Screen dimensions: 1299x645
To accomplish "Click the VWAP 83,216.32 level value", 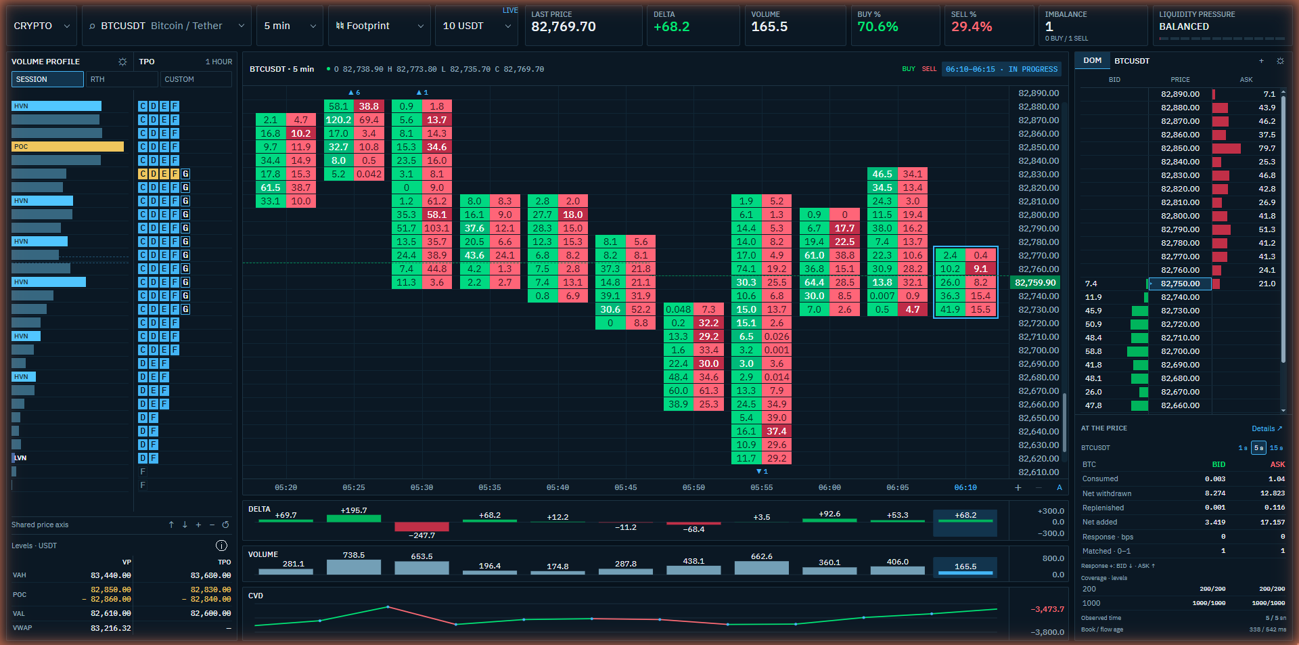I will pos(110,628).
